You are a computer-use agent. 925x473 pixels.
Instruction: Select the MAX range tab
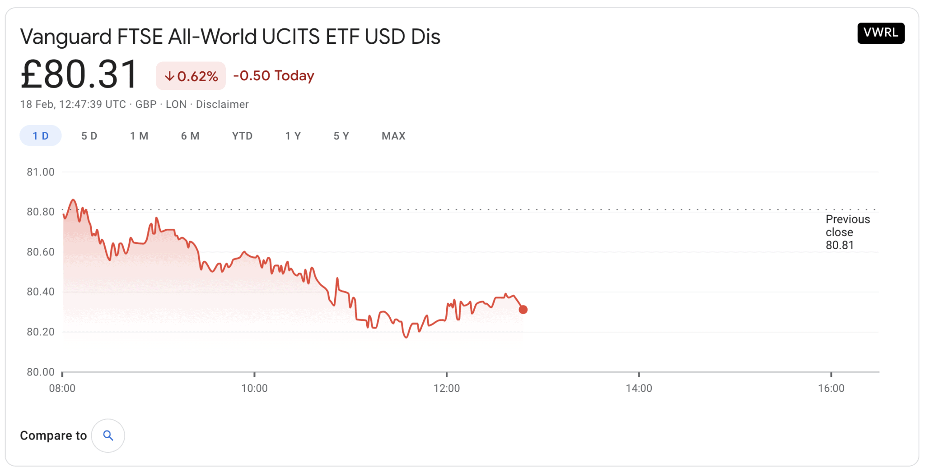coord(393,136)
